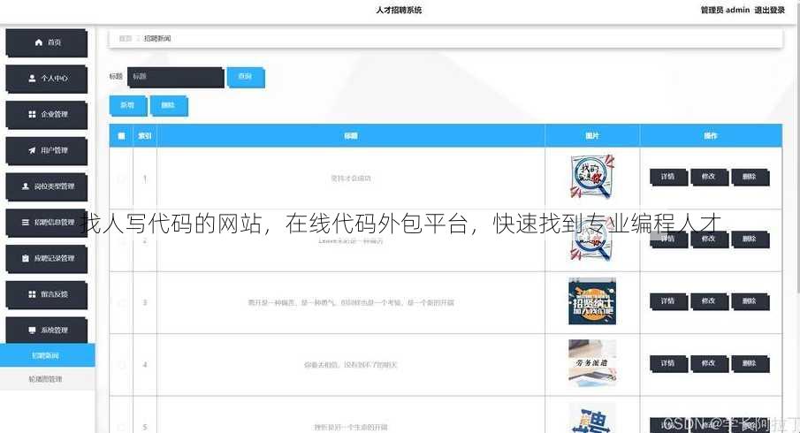Click the list icon beside 招聘信息管理
The height and width of the screenshot is (433, 800).
coord(26,223)
